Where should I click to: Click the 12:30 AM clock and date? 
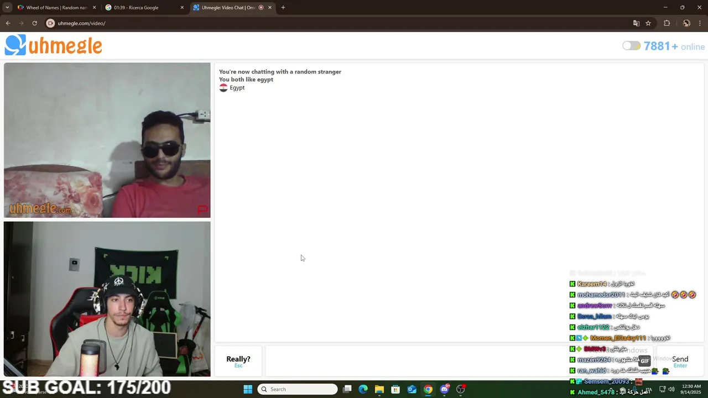(x=691, y=389)
